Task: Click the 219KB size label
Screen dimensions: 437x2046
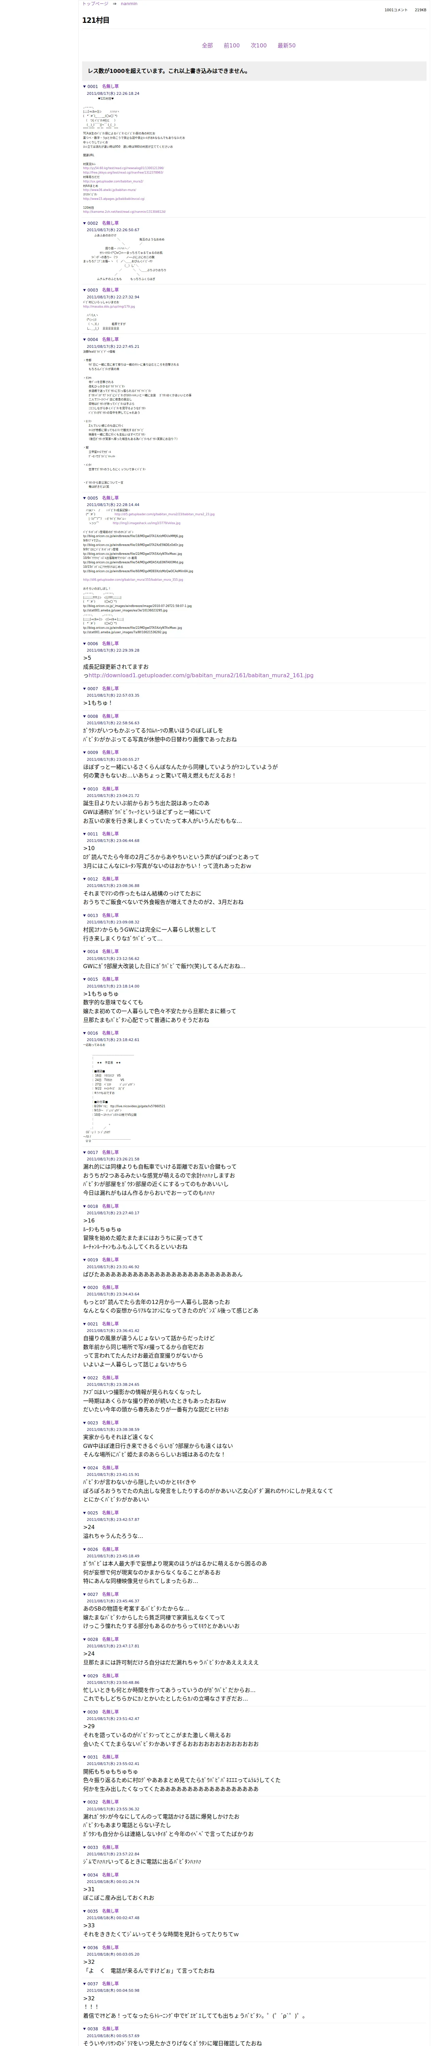Action: point(420,10)
